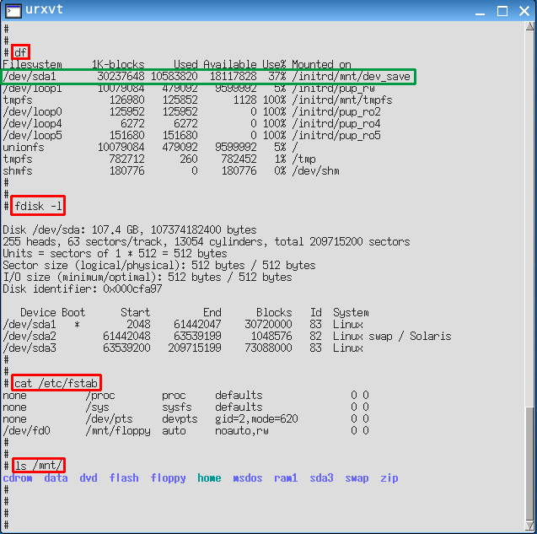The height and width of the screenshot is (534, 537).
Task: Click the highlighted fdisk -l command
Action: pos(38,206)
